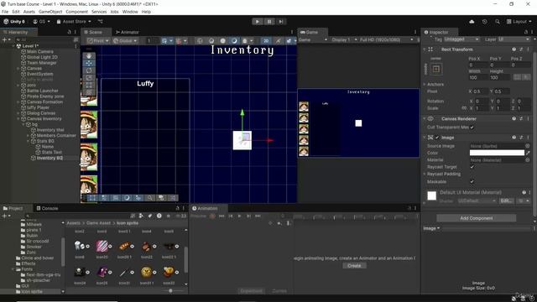This screenshot has width=537, height=302.
Task: Go to first keyframe in Animation
Action: click(x=222, y=216)
